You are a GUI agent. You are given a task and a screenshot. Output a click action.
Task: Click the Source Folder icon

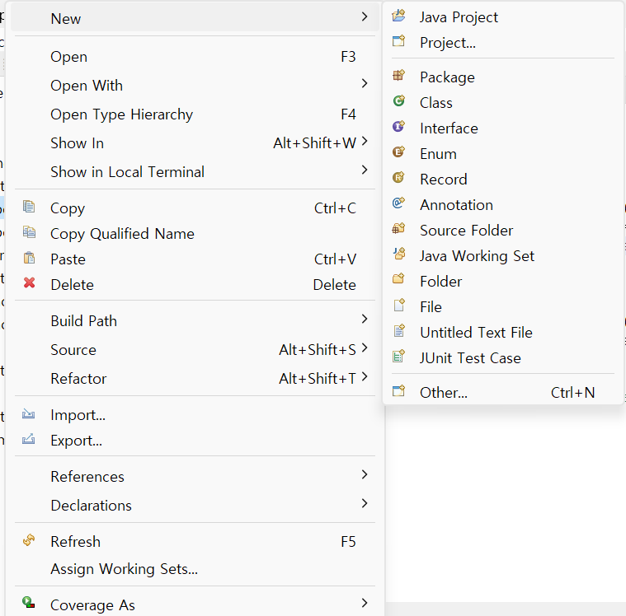click(x=398, y=228)
